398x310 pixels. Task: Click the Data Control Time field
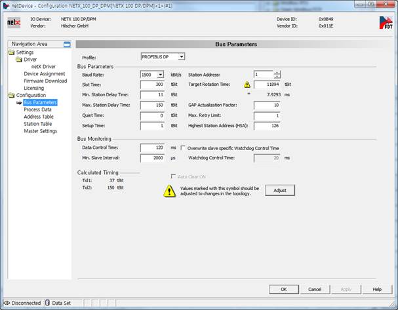(152, 147)
